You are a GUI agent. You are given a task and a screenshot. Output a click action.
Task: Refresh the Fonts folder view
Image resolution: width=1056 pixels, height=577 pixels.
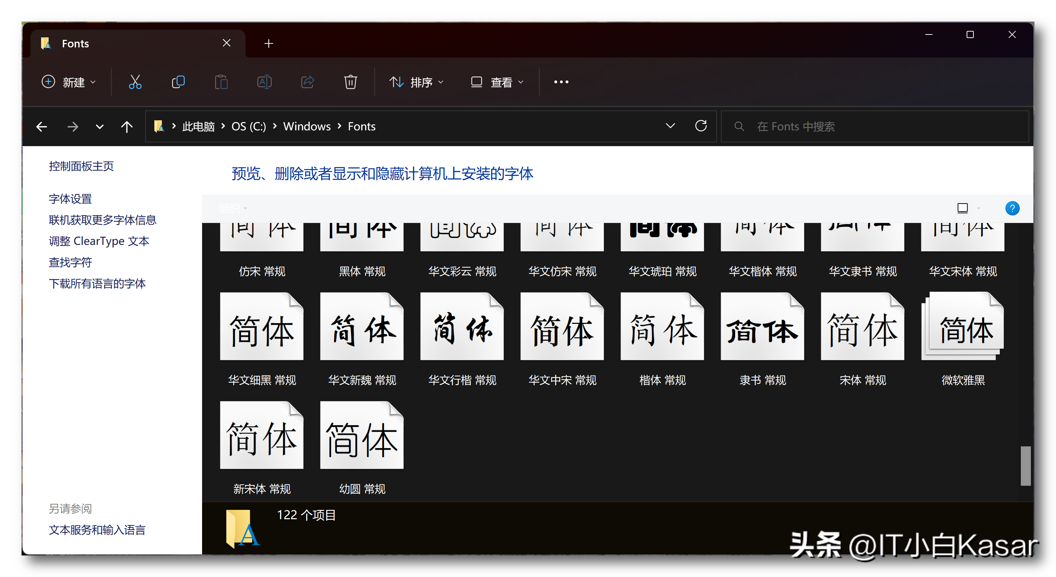coord(701,126)
